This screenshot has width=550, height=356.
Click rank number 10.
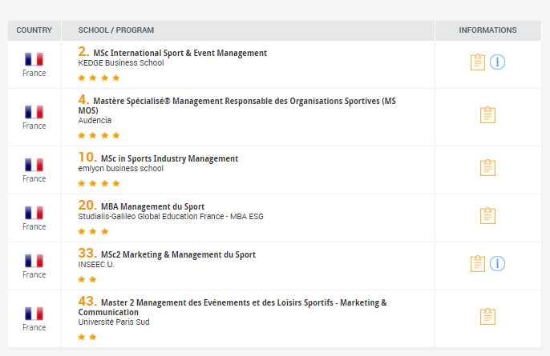(x=87, y=157)
